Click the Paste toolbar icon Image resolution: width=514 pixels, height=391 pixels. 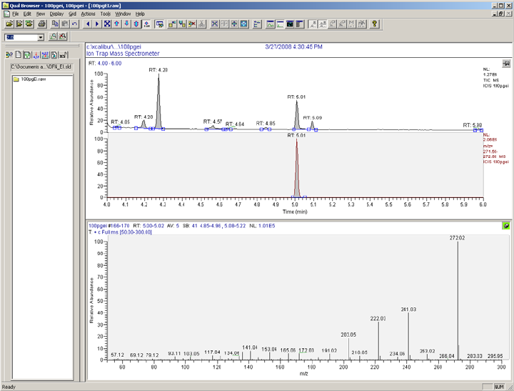click(x=65, y=24)
